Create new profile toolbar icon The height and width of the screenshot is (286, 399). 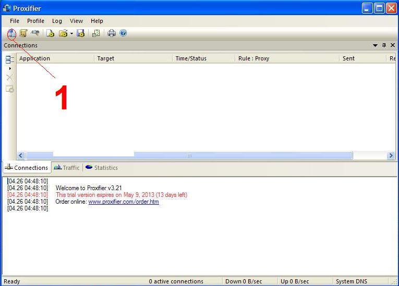(x=50, y=33)
